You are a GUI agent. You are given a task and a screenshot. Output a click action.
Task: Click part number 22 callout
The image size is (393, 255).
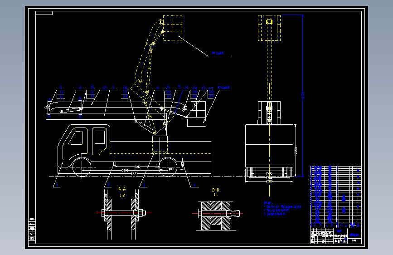point(169,92)
